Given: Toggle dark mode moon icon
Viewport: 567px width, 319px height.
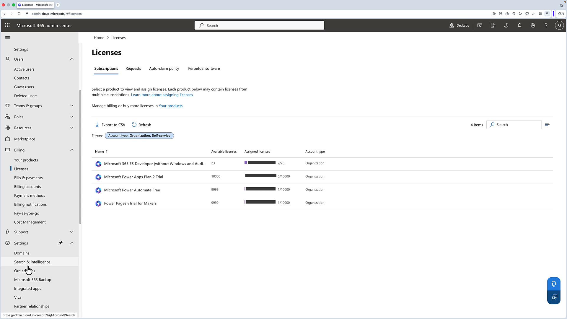Looking at the screenshot, I should click(x=506, y=25).
